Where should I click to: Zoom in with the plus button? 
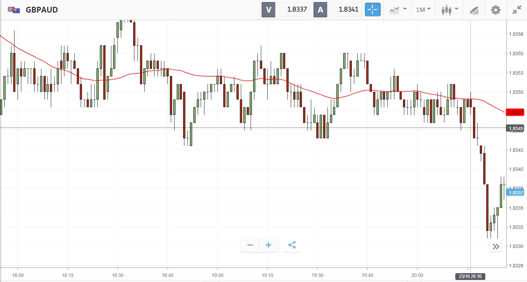(268, 245)
